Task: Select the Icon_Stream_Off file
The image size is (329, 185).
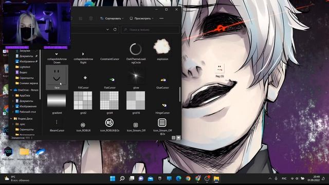Action: [136, 126]
